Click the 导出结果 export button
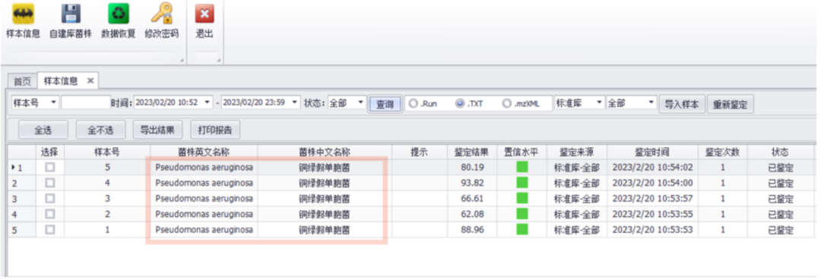 157,129
